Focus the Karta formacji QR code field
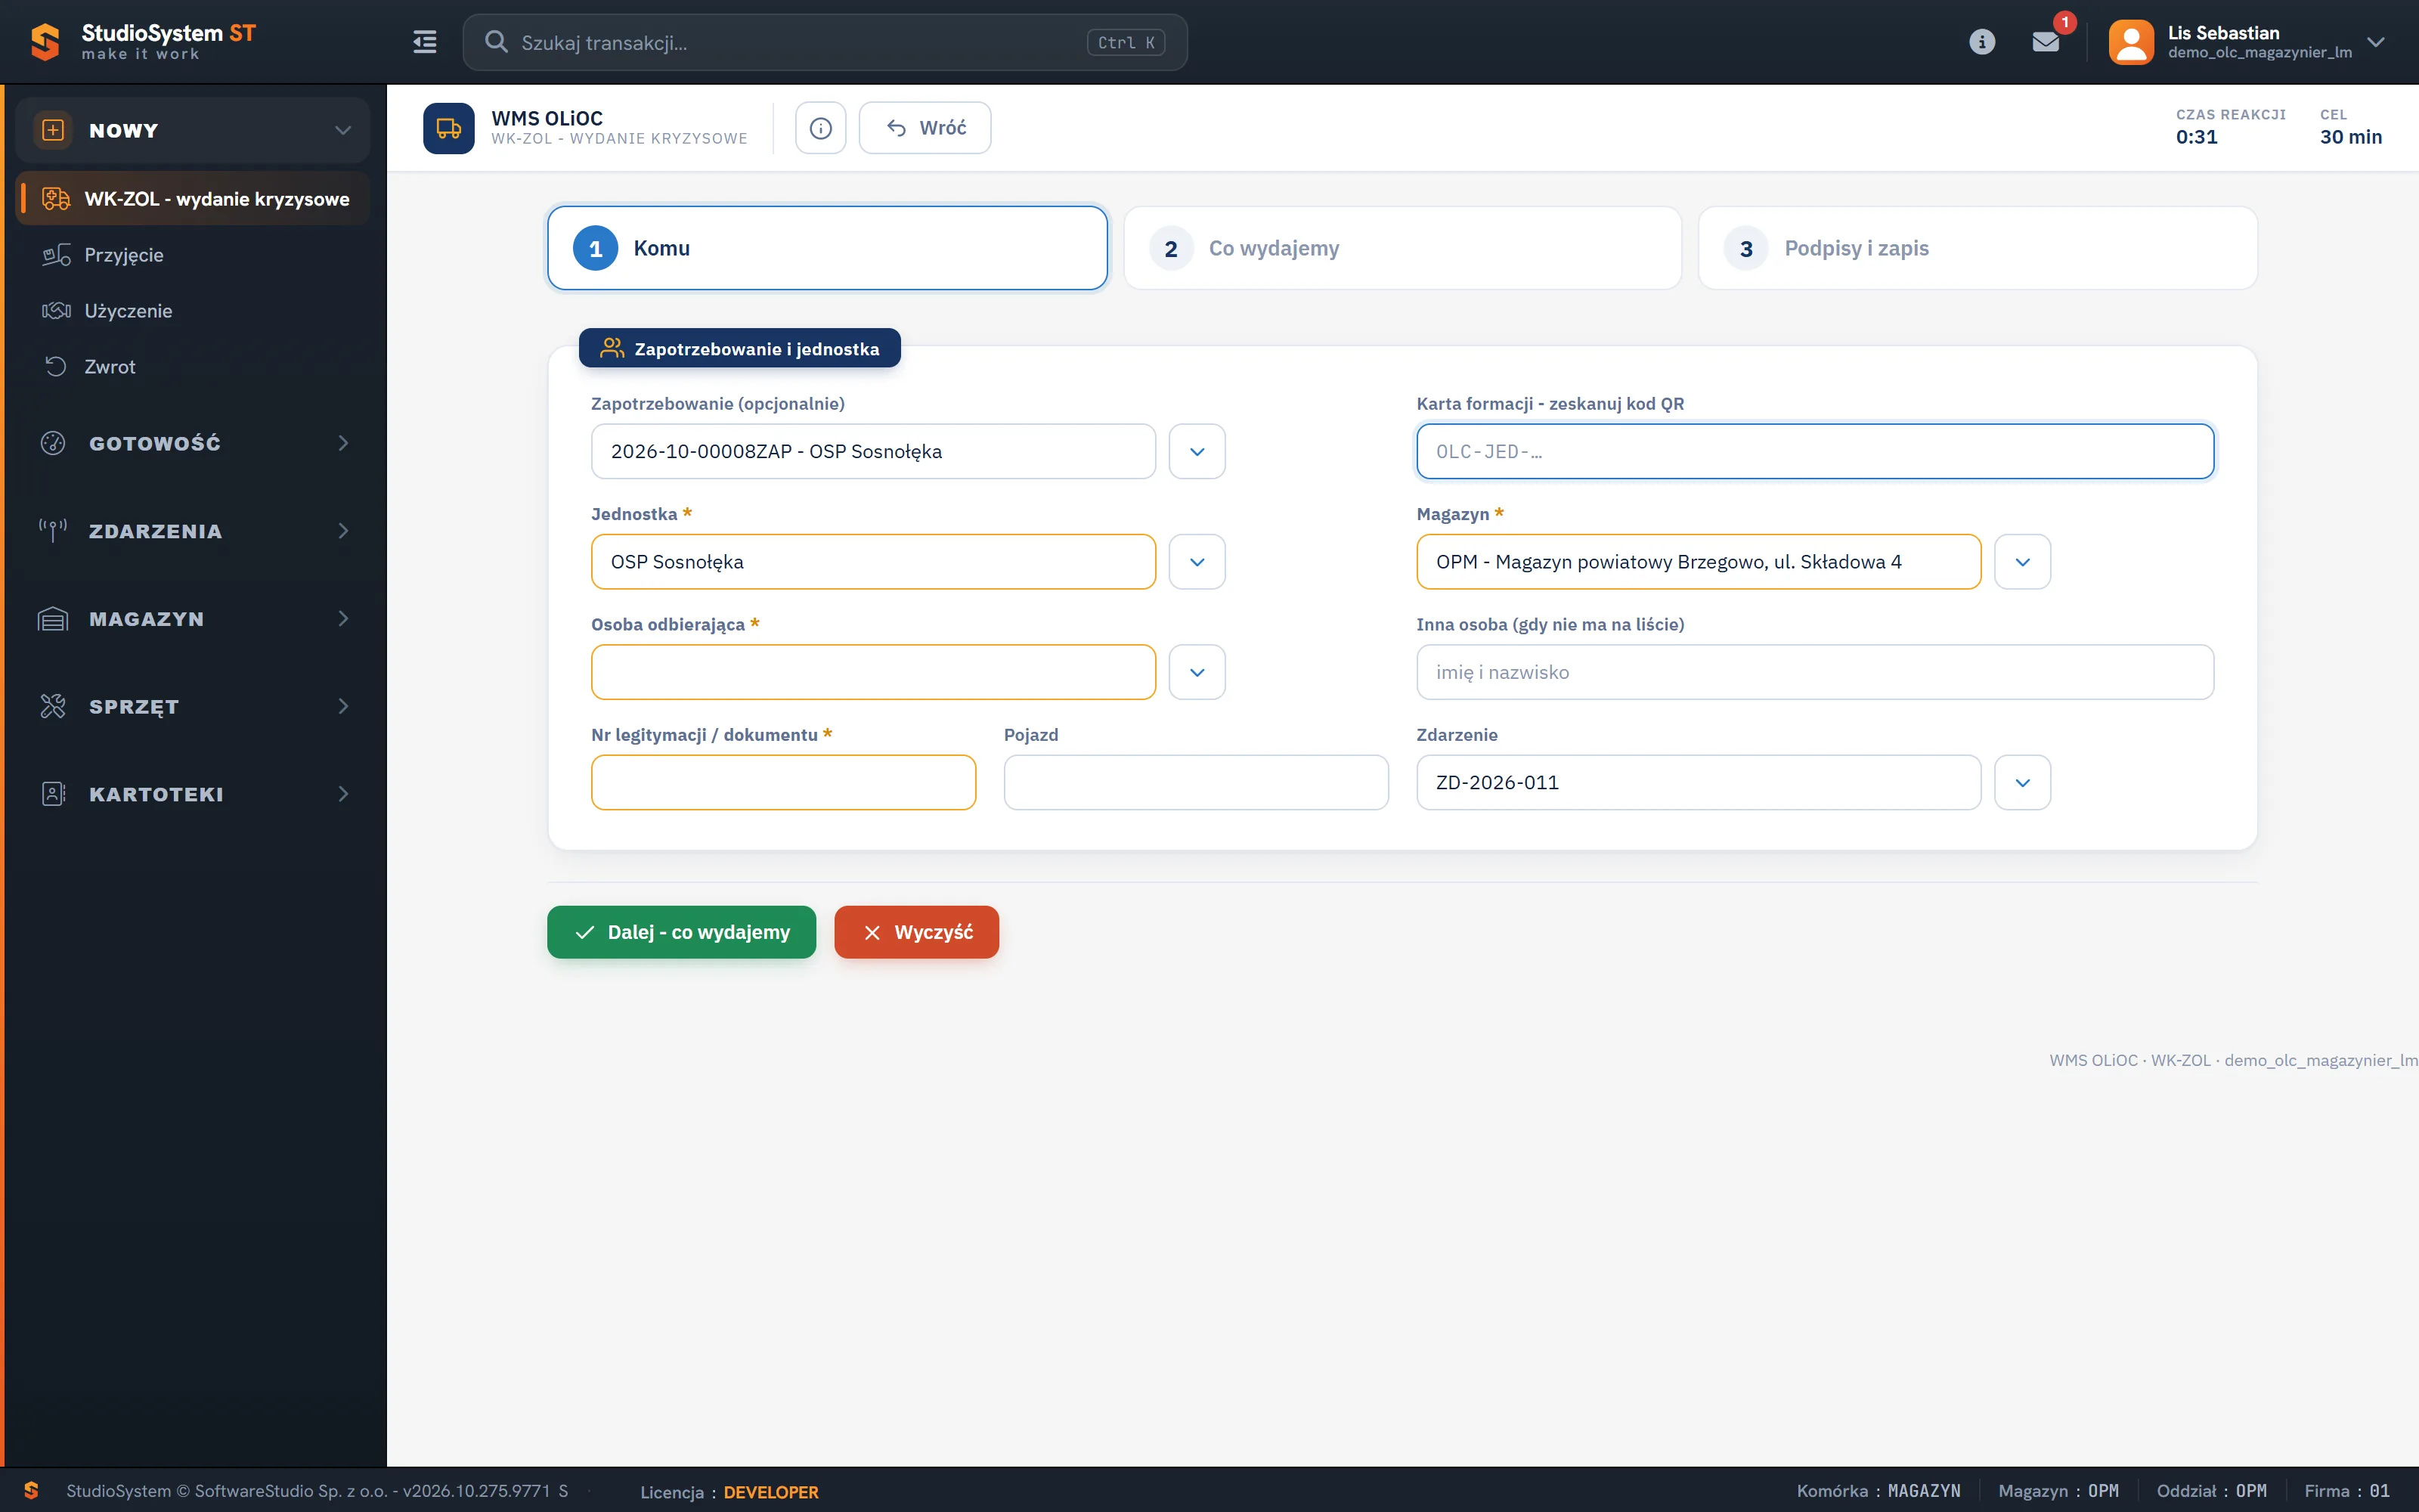2419x1512 pixels. [x=1814, y=451]
